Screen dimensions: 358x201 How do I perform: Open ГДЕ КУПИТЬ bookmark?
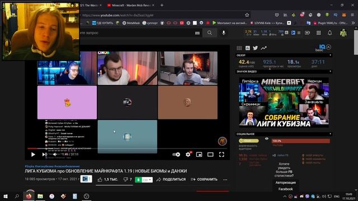(x=102, y=23)
